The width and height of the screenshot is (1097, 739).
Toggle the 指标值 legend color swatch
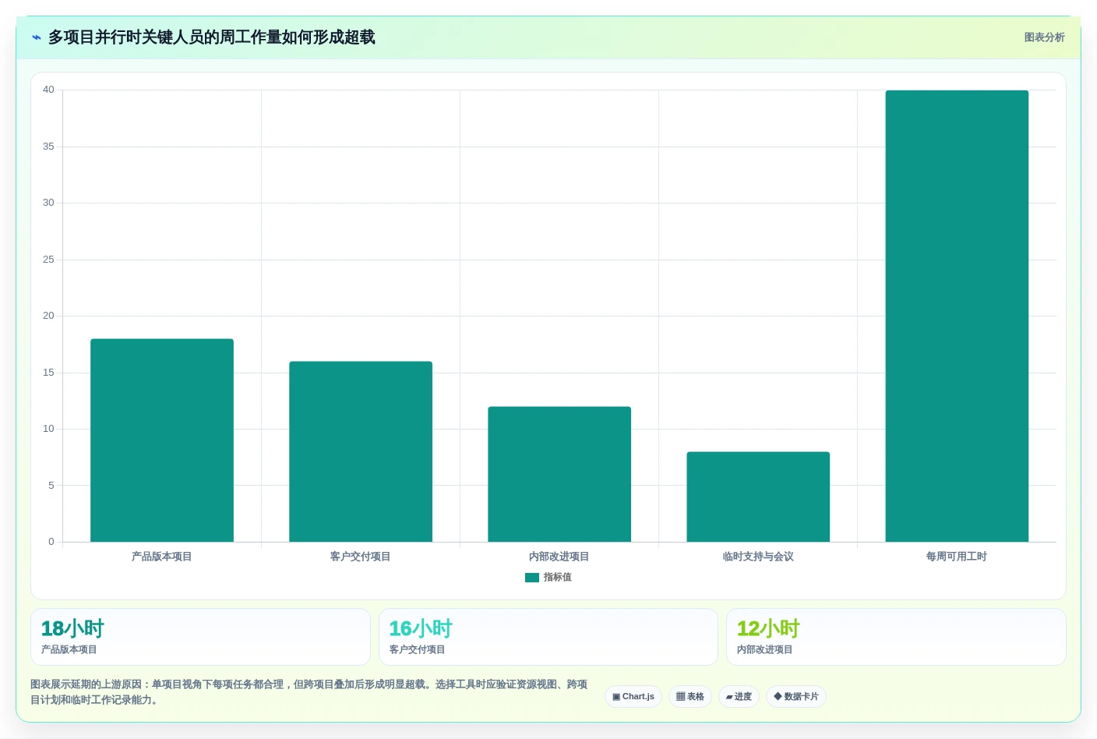(x=532, y=578)
